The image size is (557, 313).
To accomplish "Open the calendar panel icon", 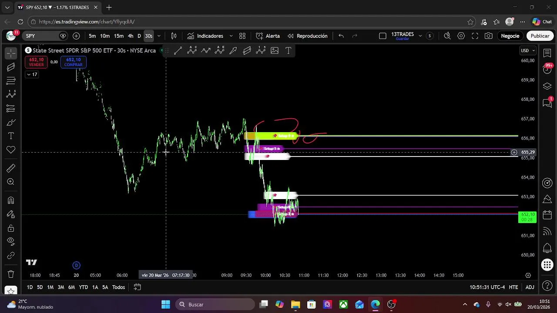I will [547, 215].
